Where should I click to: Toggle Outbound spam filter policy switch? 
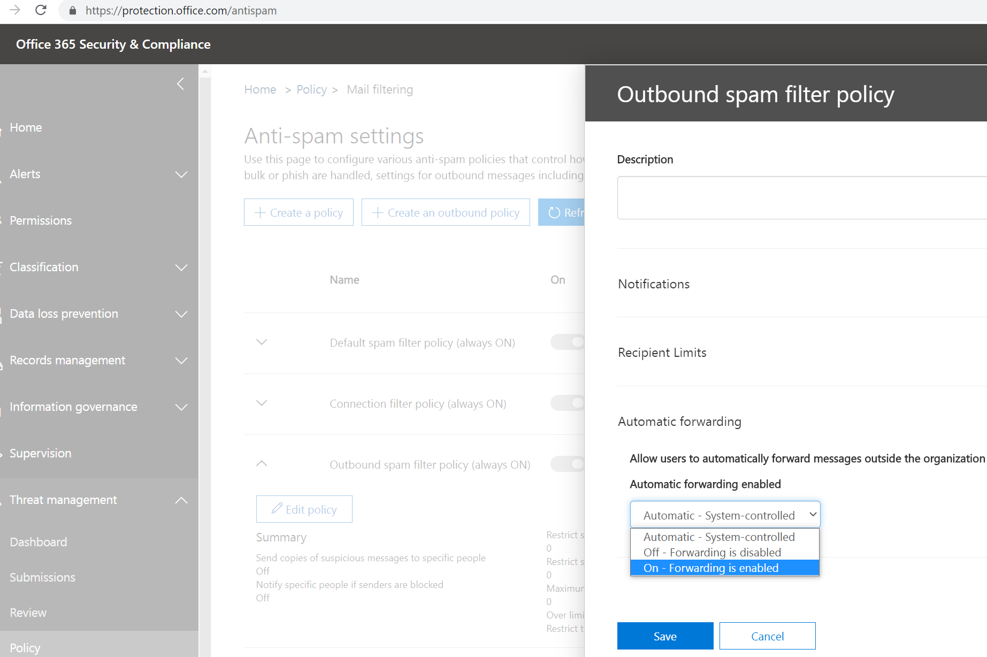click(568, 464)
